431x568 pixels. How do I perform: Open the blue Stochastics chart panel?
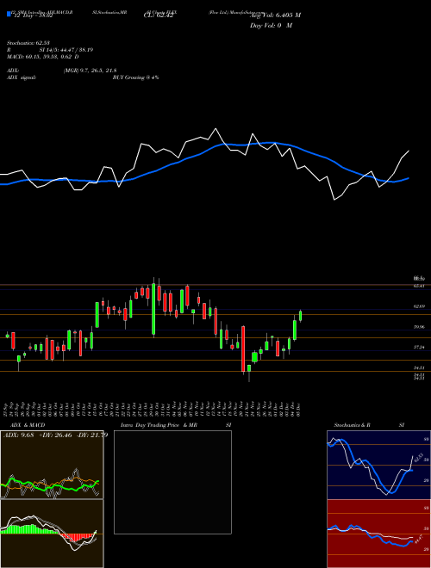click(x=378, y=465)
